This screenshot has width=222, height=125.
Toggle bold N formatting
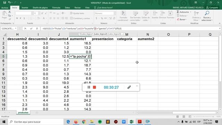point(17,18)
